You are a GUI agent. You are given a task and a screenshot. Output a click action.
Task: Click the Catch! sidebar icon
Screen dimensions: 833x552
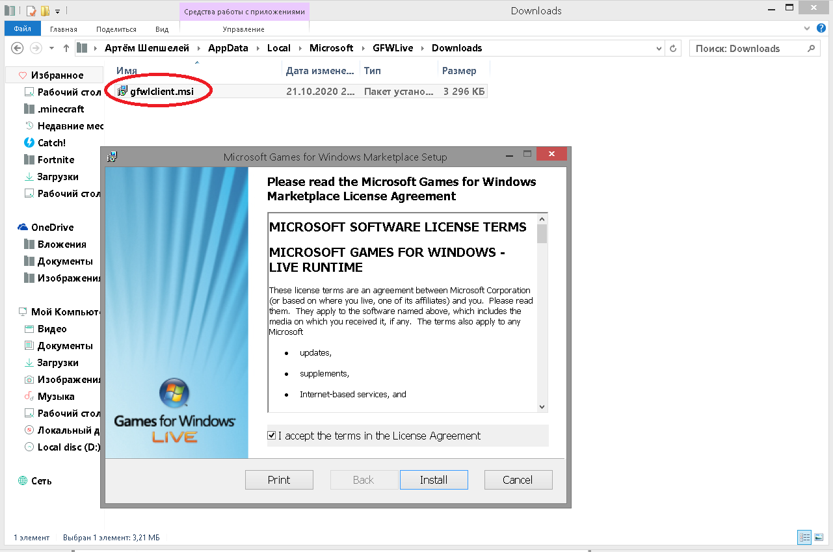pyautogui.click(x=29, y=142)
